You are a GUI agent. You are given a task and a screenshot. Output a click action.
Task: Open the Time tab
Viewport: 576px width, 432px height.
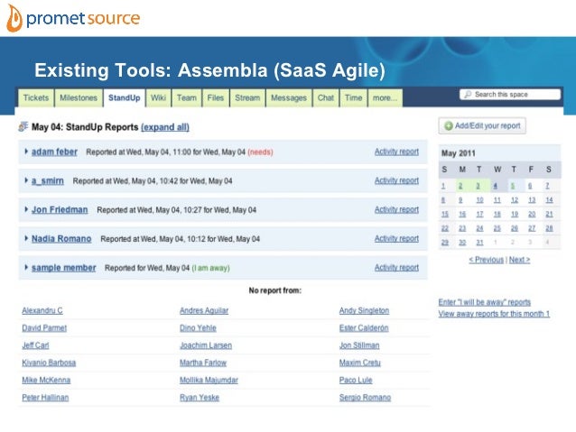(x=353, y=98)
